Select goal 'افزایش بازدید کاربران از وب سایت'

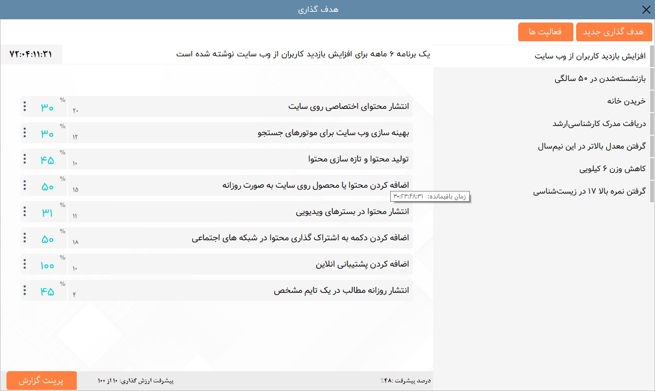(591, 56)
